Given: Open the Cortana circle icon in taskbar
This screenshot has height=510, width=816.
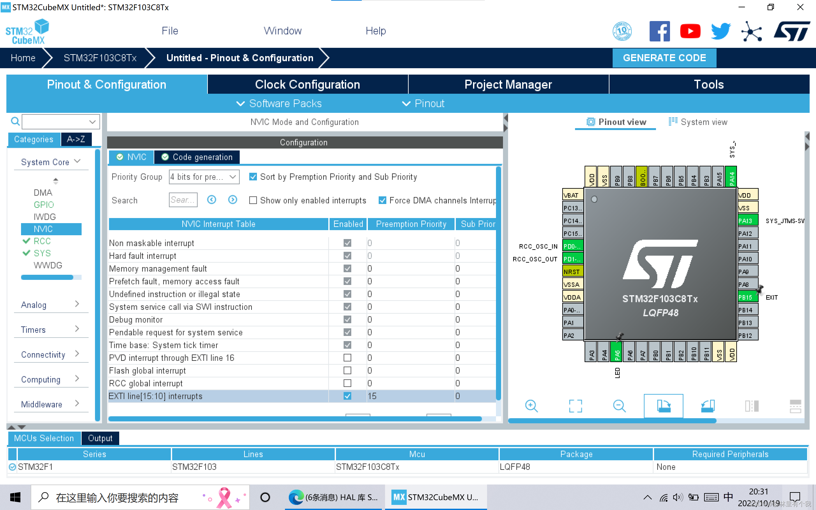Looking at the screenshot, I should point(265,497).
